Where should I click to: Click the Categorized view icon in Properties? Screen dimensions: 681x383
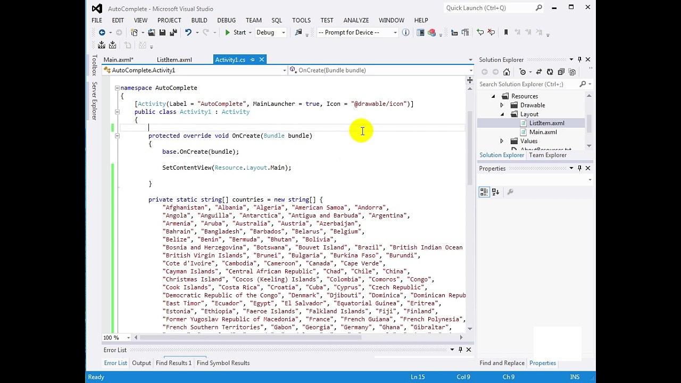484,192
